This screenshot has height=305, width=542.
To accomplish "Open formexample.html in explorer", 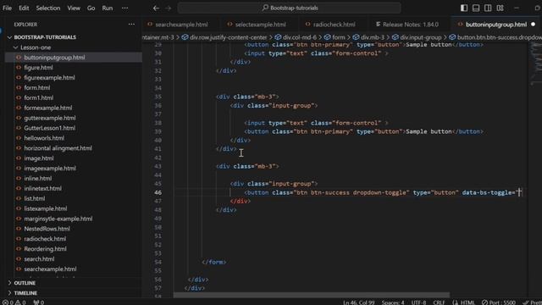I will click(48, 108).
